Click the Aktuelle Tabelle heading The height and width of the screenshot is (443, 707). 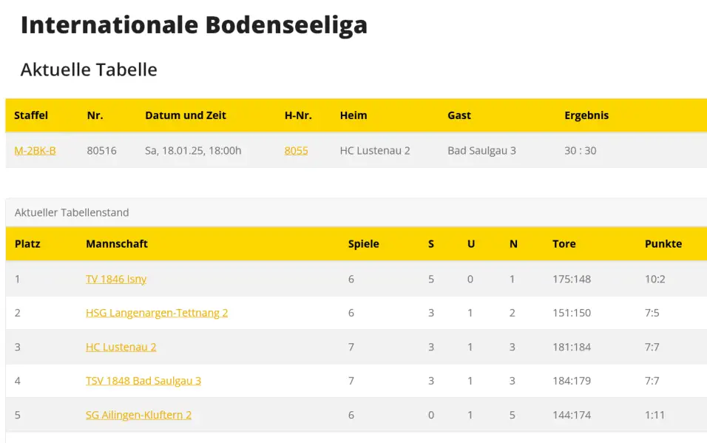click(x=89, y=70)
